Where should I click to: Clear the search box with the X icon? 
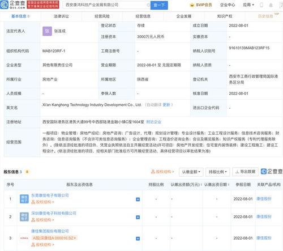(148, 5)
